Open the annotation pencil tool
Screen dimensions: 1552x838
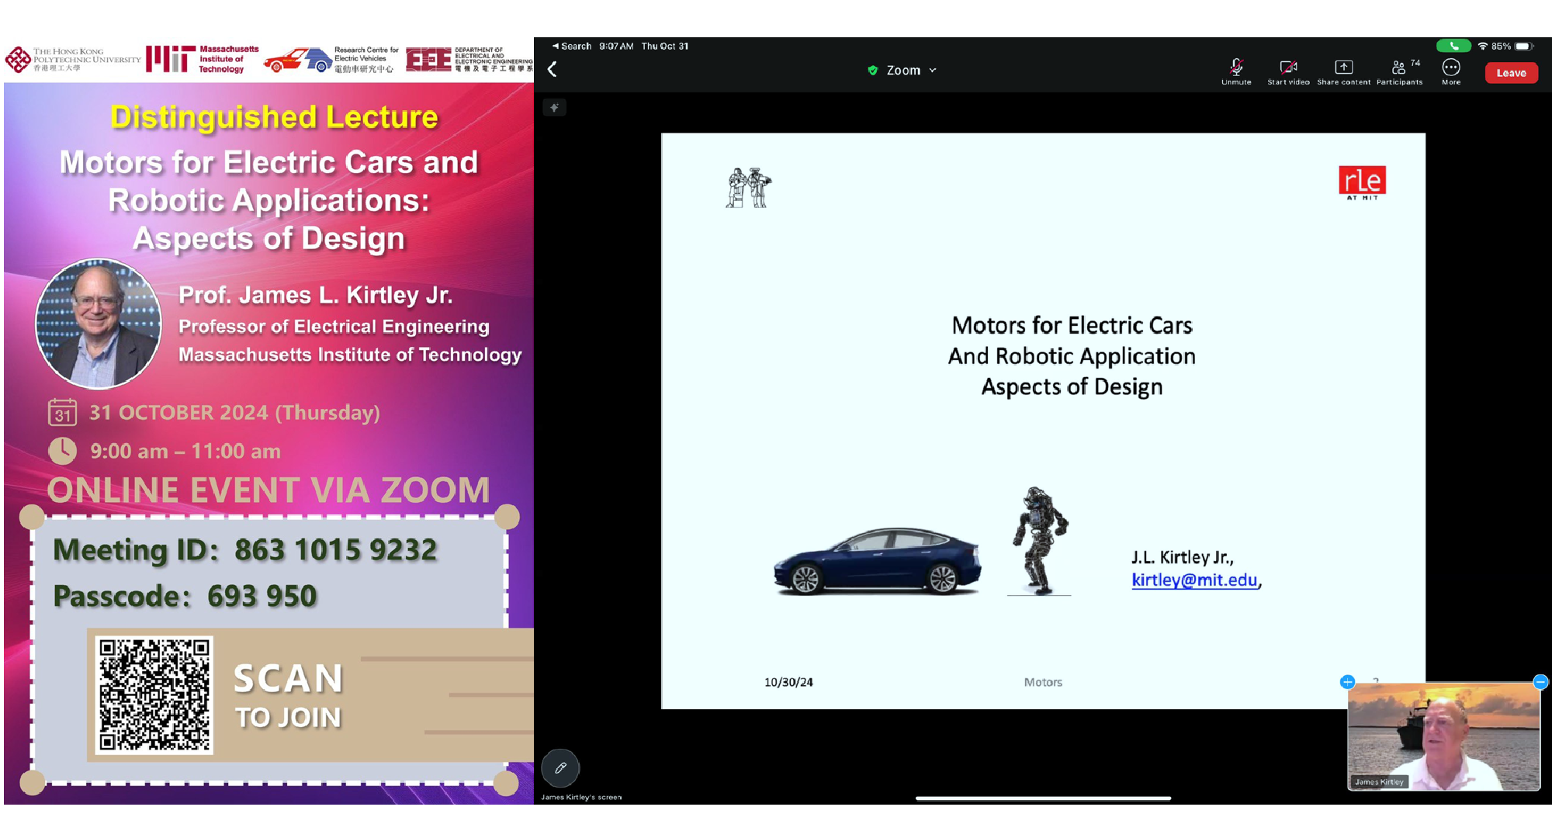coord(560,768)
